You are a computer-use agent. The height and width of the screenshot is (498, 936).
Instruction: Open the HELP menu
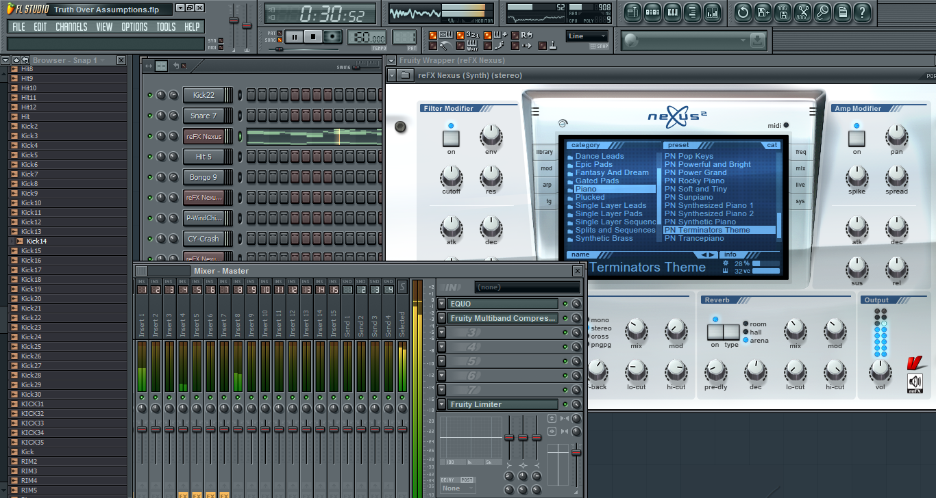tap(193, 27)
